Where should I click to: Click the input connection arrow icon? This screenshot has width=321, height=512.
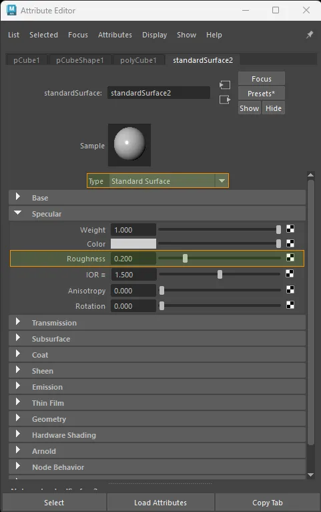[225, 86]
